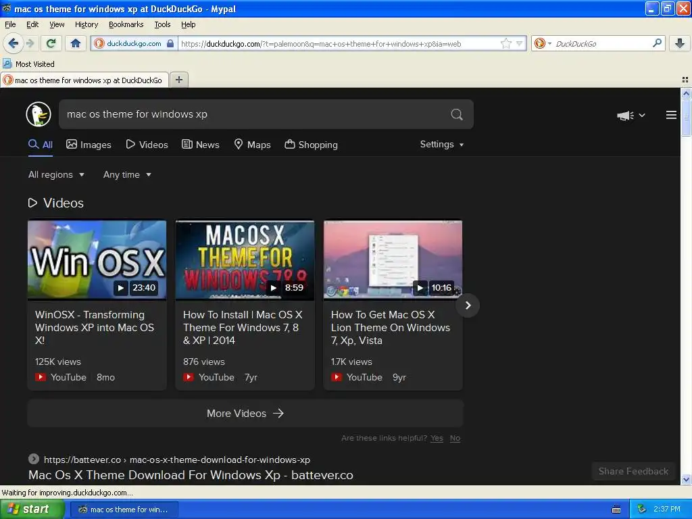Open the View menu
The height and width of the screenshot is (519, 692).
(x=57, y=25)
